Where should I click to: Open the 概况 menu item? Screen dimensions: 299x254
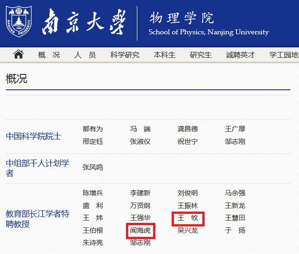click(x=49, y=55)
